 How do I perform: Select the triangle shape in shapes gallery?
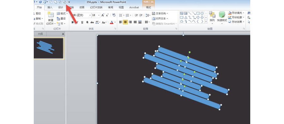[x=186, y=18]
